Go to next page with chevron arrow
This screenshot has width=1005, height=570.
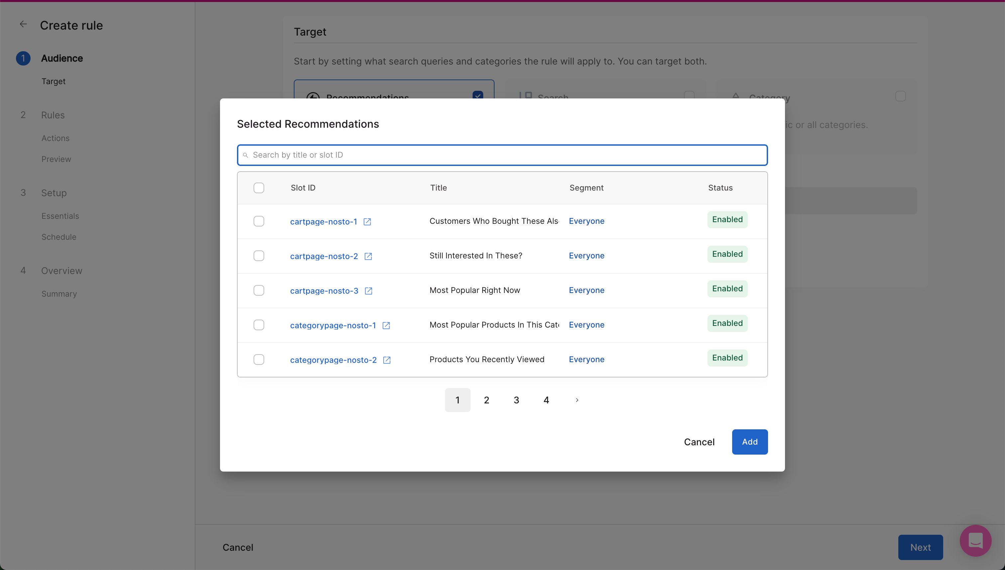pyautogui.click(x=577, y=400)
